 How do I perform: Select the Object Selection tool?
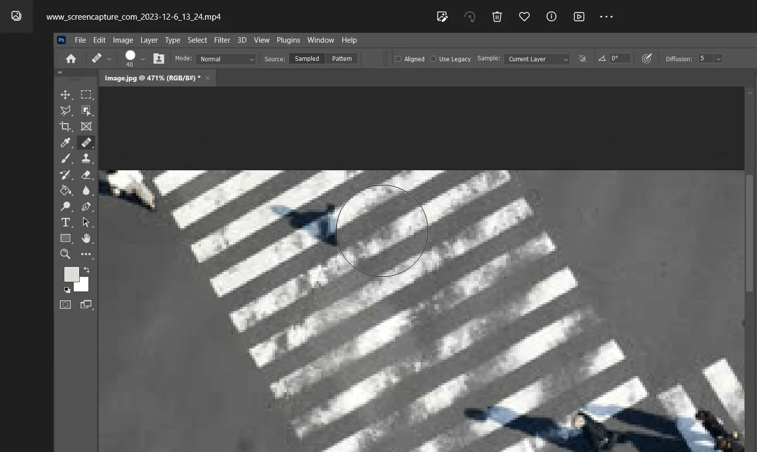point(86,110)
